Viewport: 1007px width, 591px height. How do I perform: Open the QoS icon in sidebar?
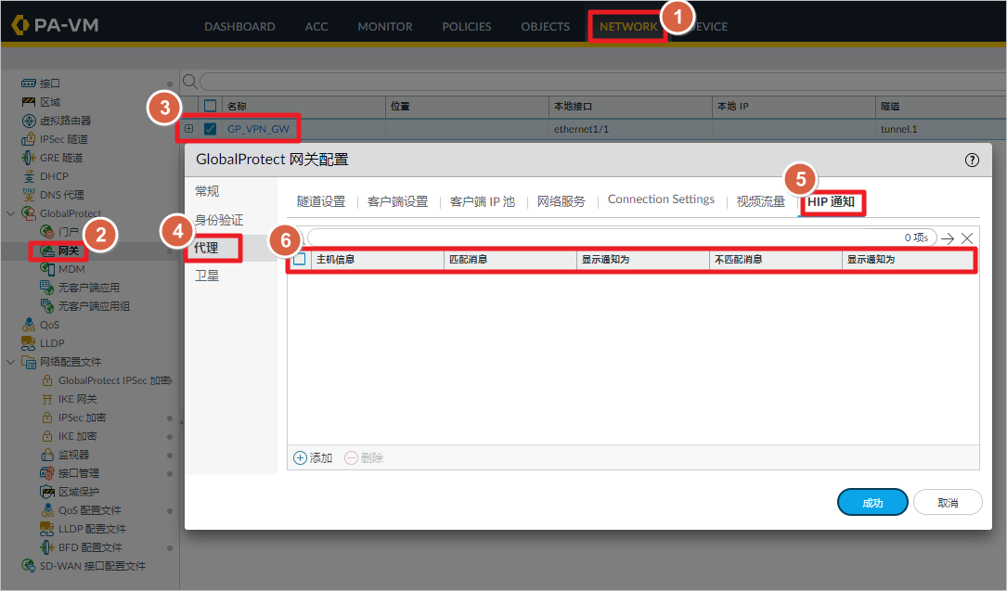[x=28, y=325]
